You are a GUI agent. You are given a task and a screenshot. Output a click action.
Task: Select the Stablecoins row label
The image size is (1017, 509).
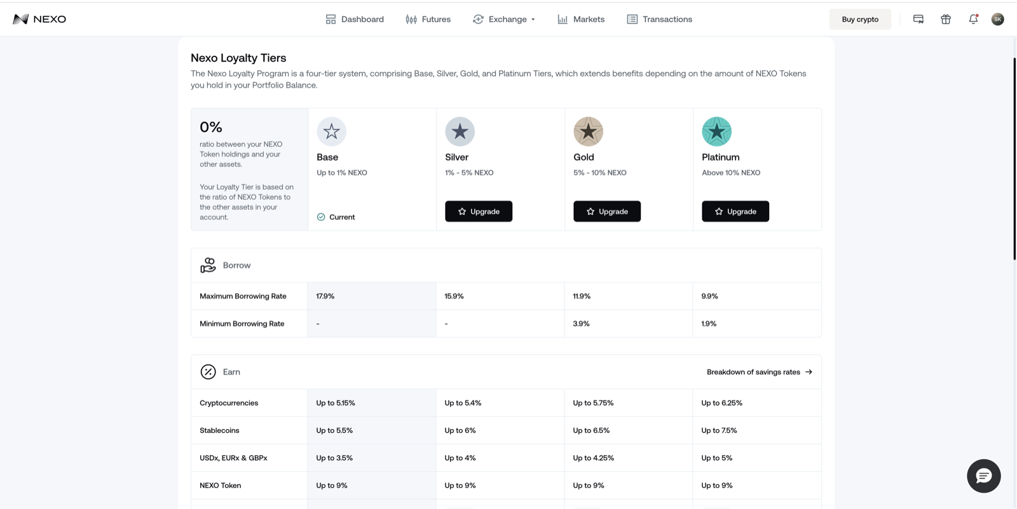(219, 430)
